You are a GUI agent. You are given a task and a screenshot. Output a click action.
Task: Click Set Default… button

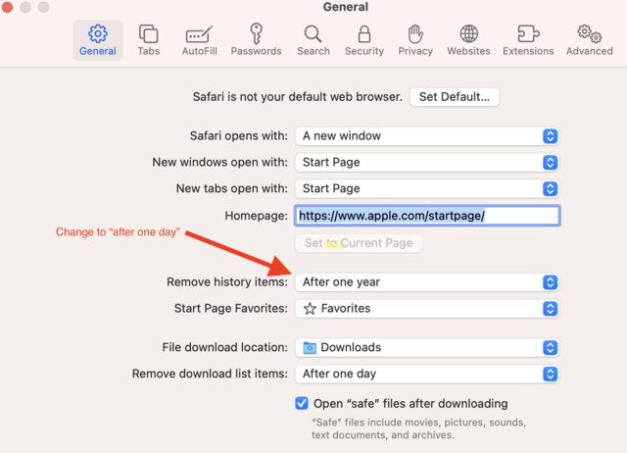tap(455, 97)
